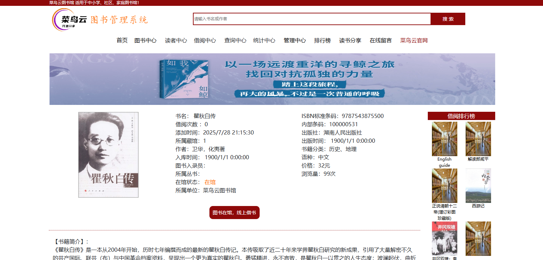Open the 管理中心 menu item
The image size is (543, 260).
(295, 41)
